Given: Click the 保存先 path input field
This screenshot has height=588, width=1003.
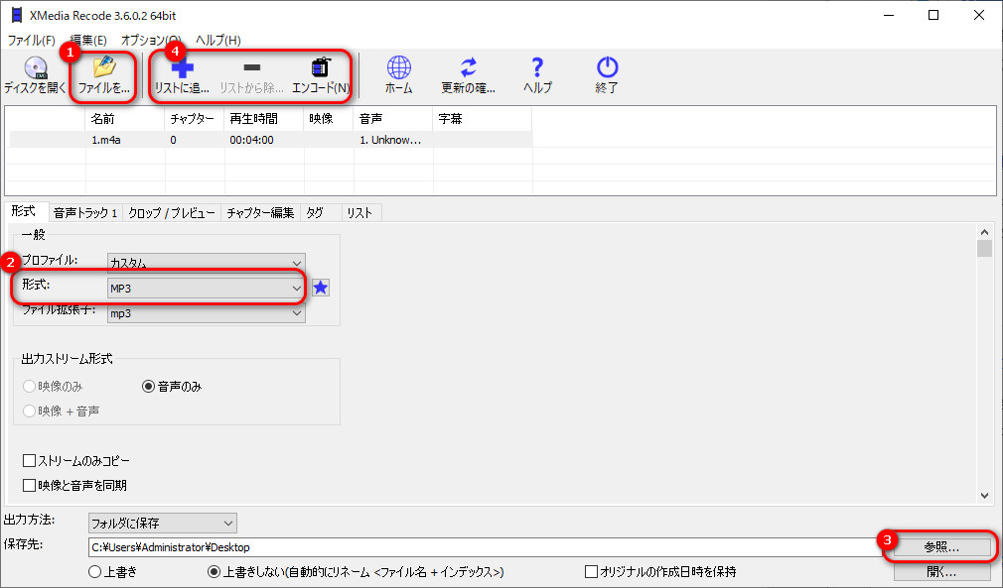Looking at the screenshot, I should coord(485,547).
